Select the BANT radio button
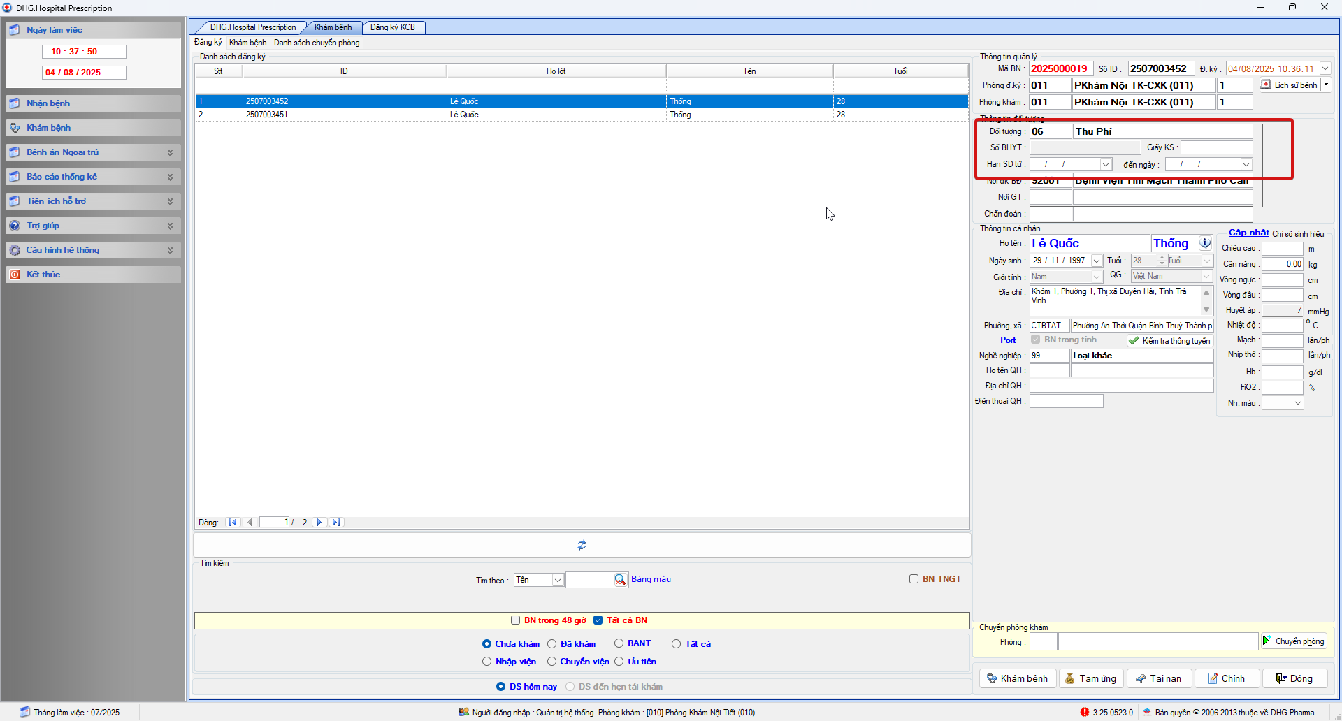 (x=619, y=643)
